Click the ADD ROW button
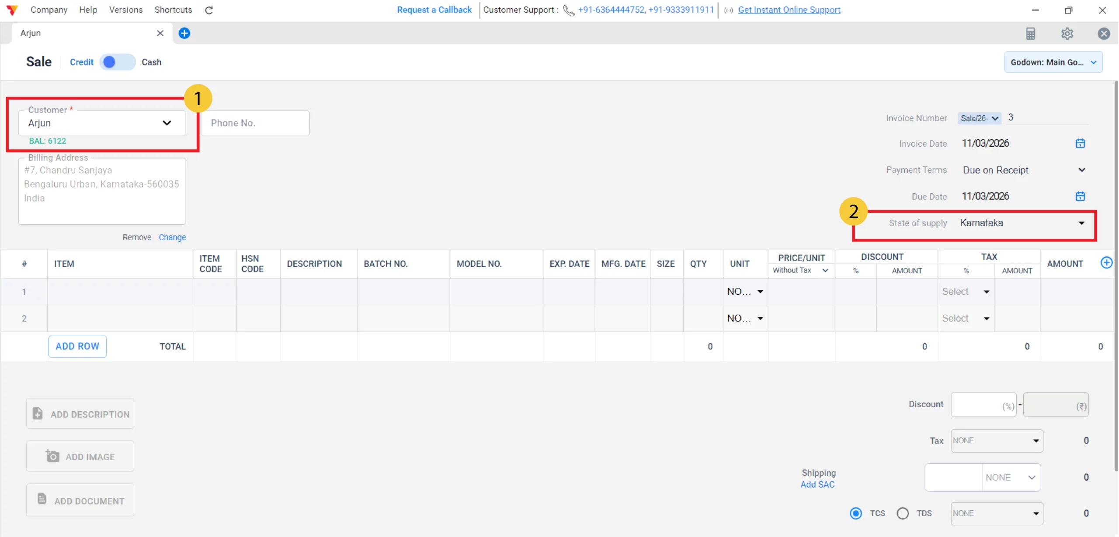The image size is (1119, 537). click(x=77, y=346)
